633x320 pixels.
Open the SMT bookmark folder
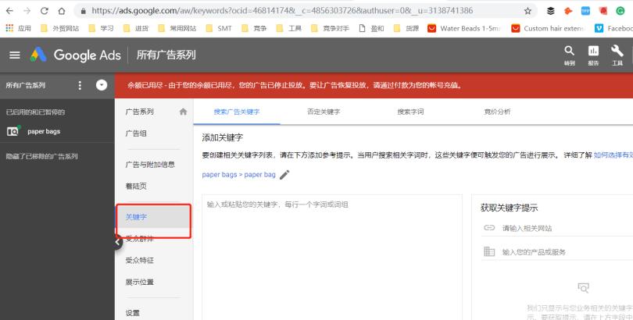point(219,28)
